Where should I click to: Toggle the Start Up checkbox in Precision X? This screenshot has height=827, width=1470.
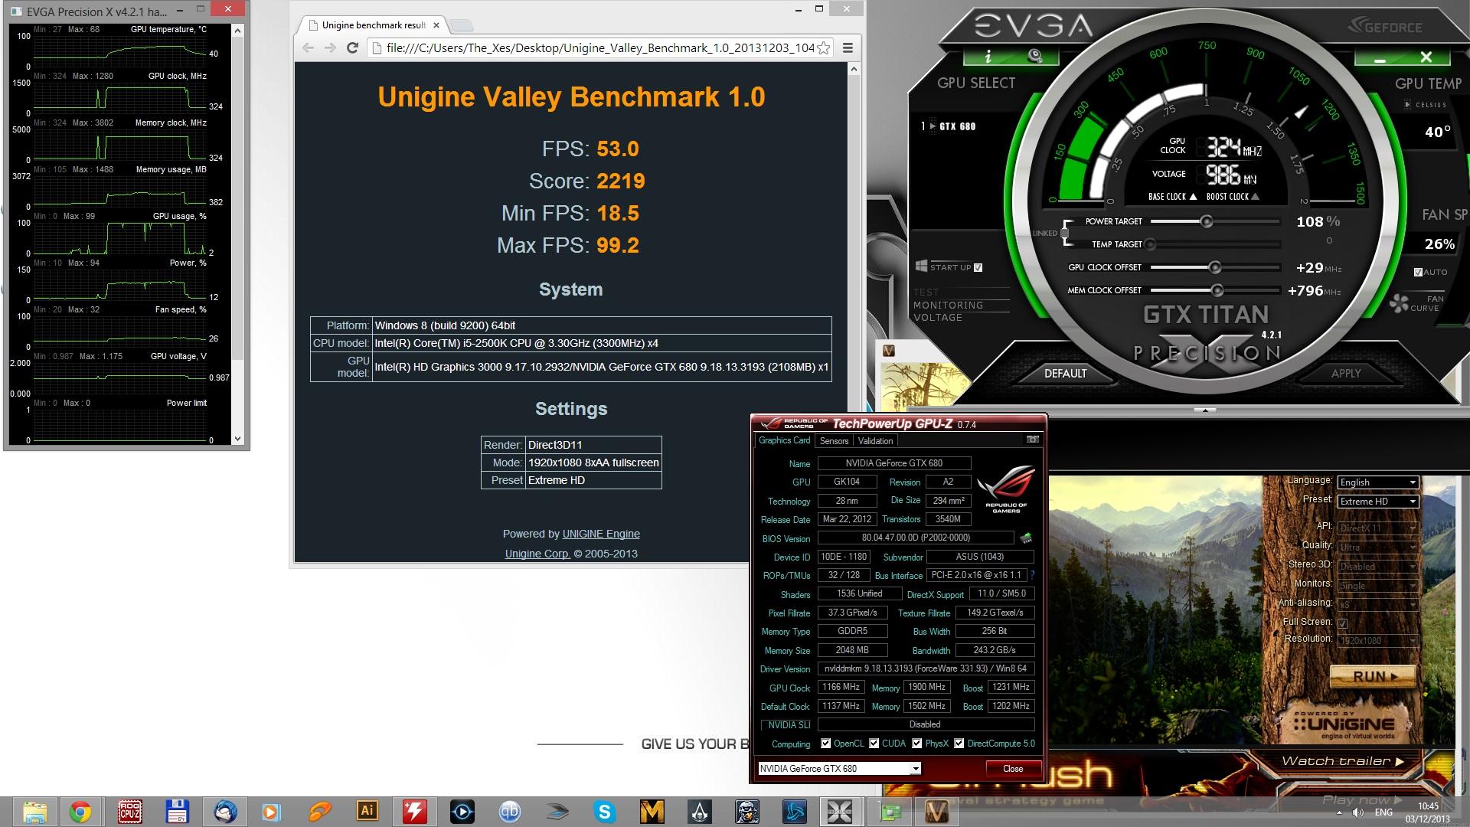[978, 267]
